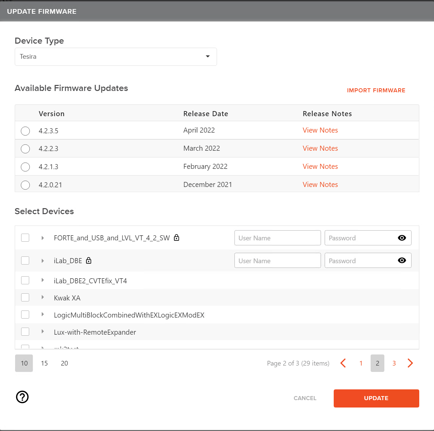
Task: Go to next page with right arrow
Action: pyautogui.click(x=410, y=363)
